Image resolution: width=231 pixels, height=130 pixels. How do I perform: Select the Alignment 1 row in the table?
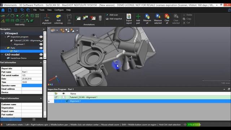(x=142, y=101)
